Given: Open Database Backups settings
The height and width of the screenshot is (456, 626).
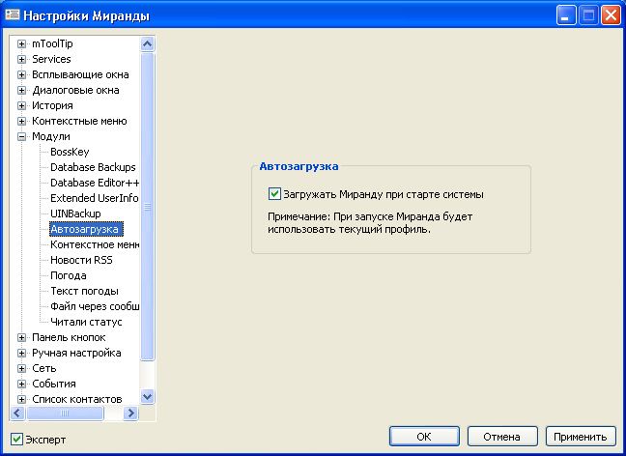Looking at the screenshot, I should click(x=93, y=167).
